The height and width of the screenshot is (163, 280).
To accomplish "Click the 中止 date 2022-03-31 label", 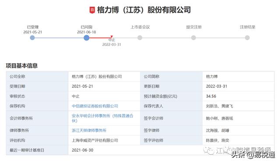I will [112, 45].
